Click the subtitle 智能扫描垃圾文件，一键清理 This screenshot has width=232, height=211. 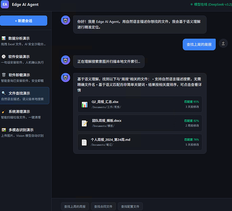point(21,117)
